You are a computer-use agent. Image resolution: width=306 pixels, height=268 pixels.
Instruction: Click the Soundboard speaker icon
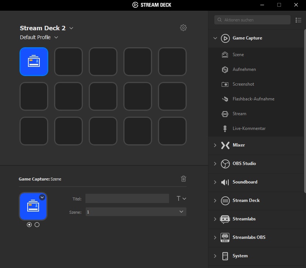coord(225,182)
